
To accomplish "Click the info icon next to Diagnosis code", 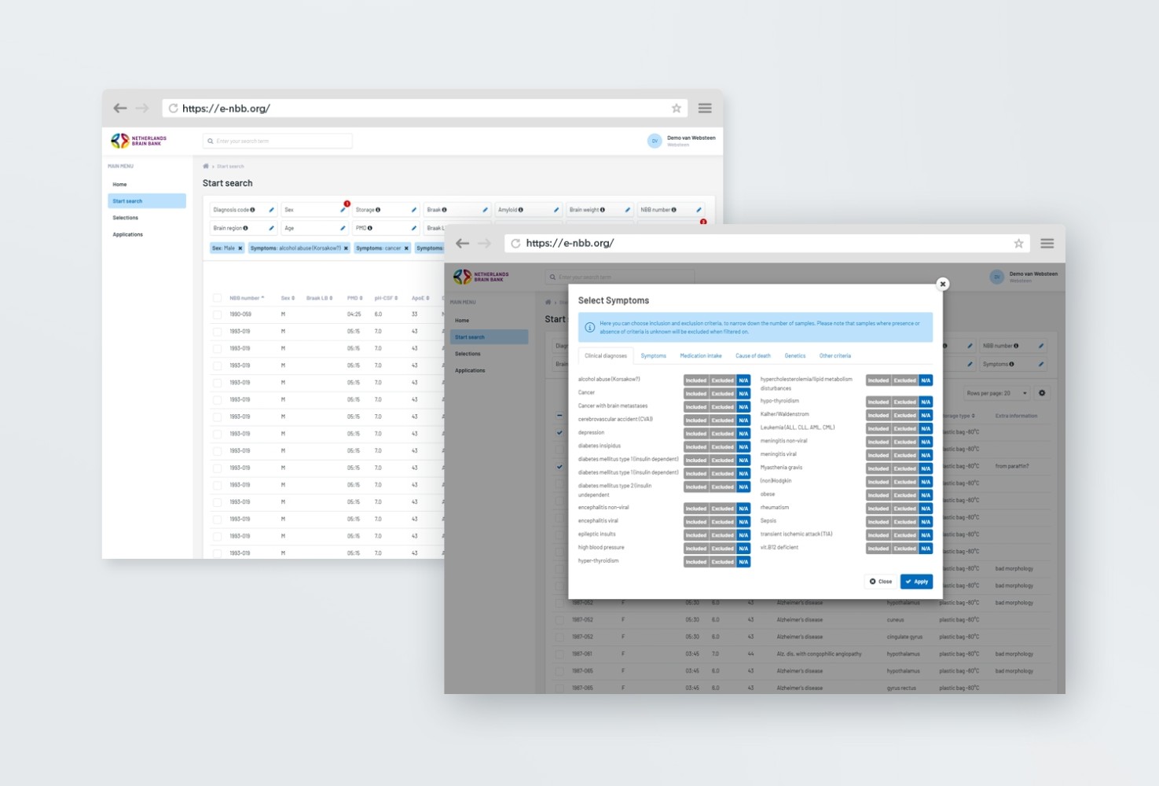I will tap(252, 210).
